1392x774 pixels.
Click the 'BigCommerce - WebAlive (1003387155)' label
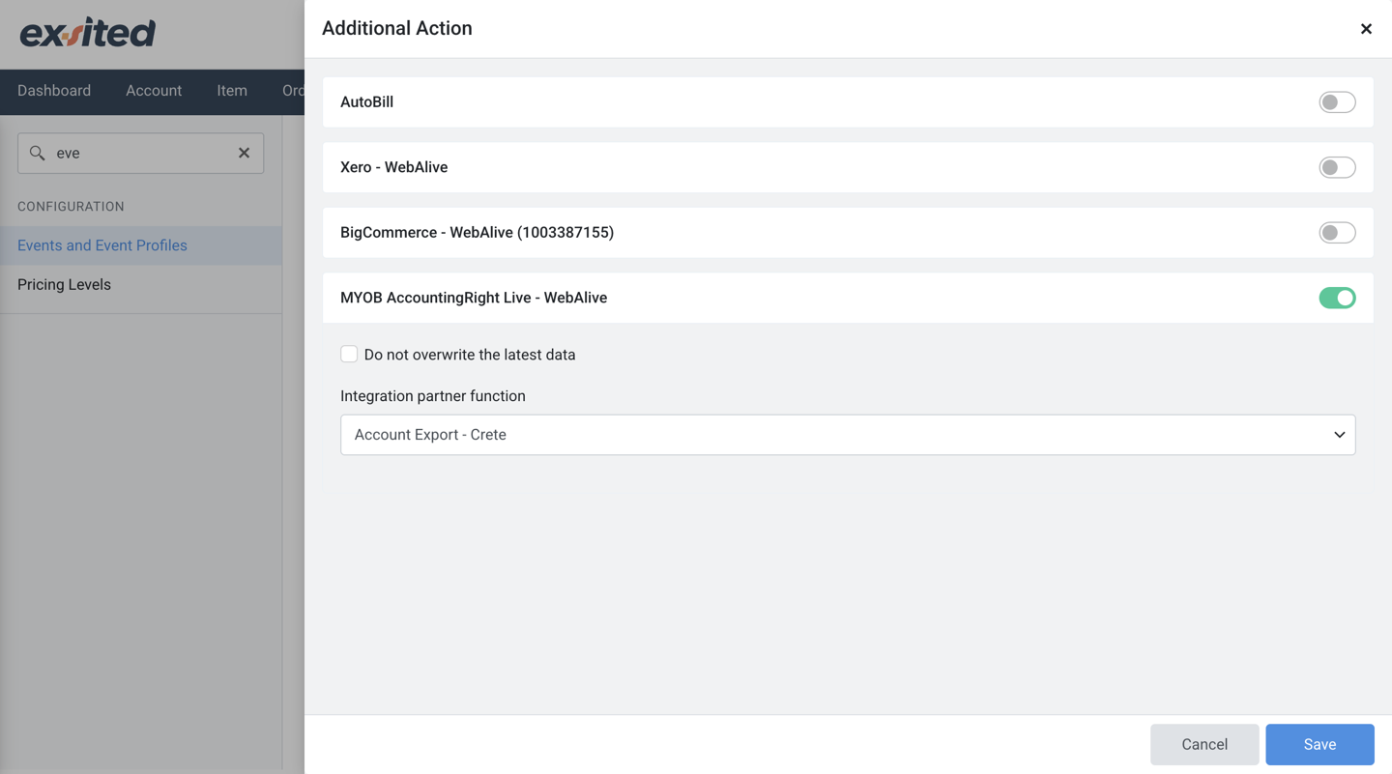click(477, 233)
